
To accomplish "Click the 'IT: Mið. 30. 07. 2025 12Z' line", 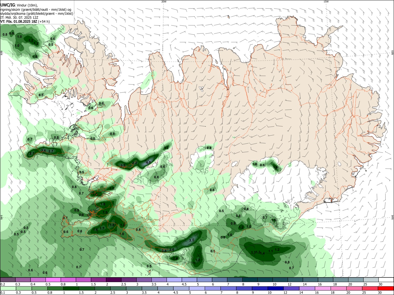I will pyautogui.click(x=19, y=18).
